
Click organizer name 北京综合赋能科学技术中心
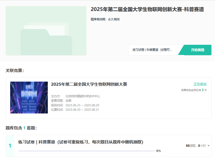[x=83, y=96]
